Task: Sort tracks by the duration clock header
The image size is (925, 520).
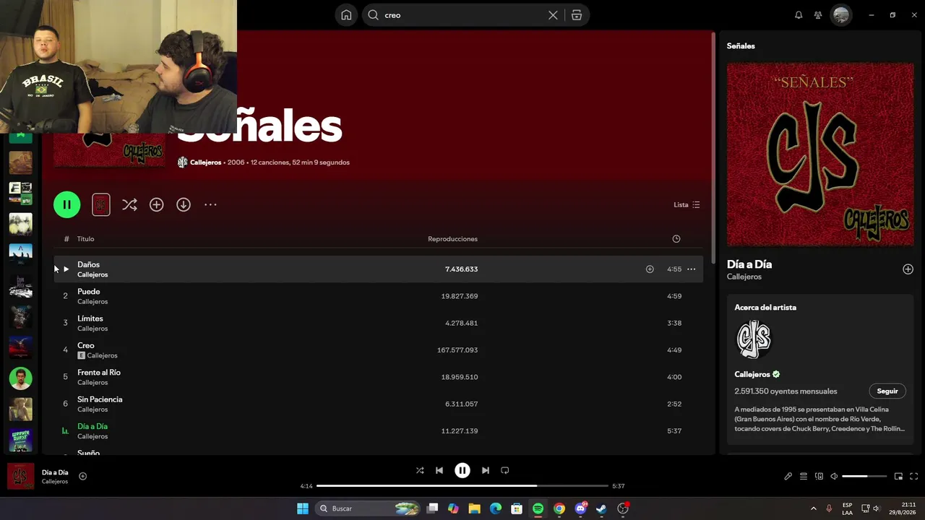Action: point(676,239)
